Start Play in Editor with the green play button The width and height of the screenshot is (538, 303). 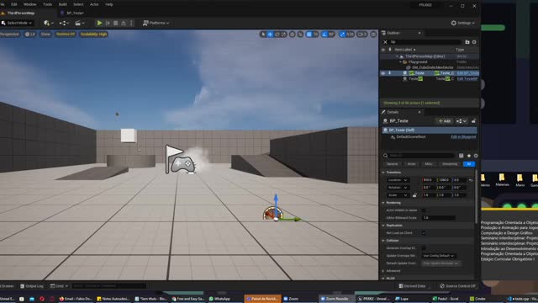[x=99, y=23]
